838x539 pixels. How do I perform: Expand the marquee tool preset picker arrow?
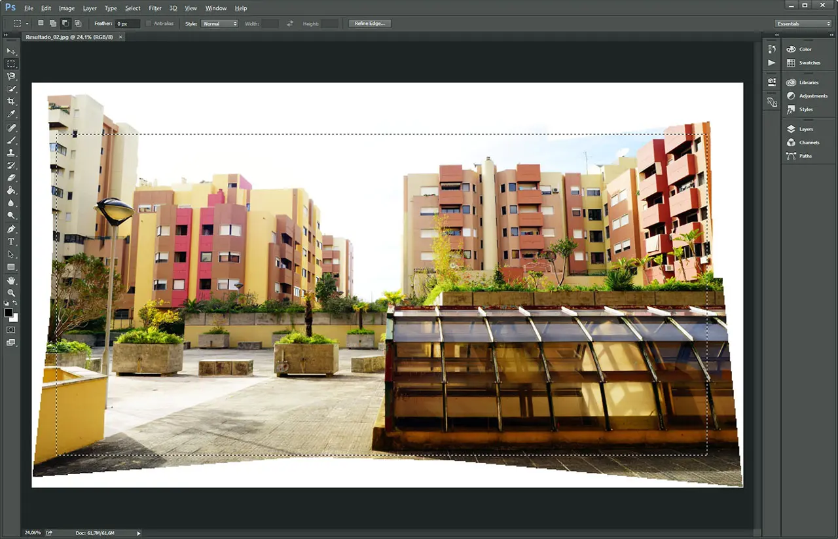[27, 24]
